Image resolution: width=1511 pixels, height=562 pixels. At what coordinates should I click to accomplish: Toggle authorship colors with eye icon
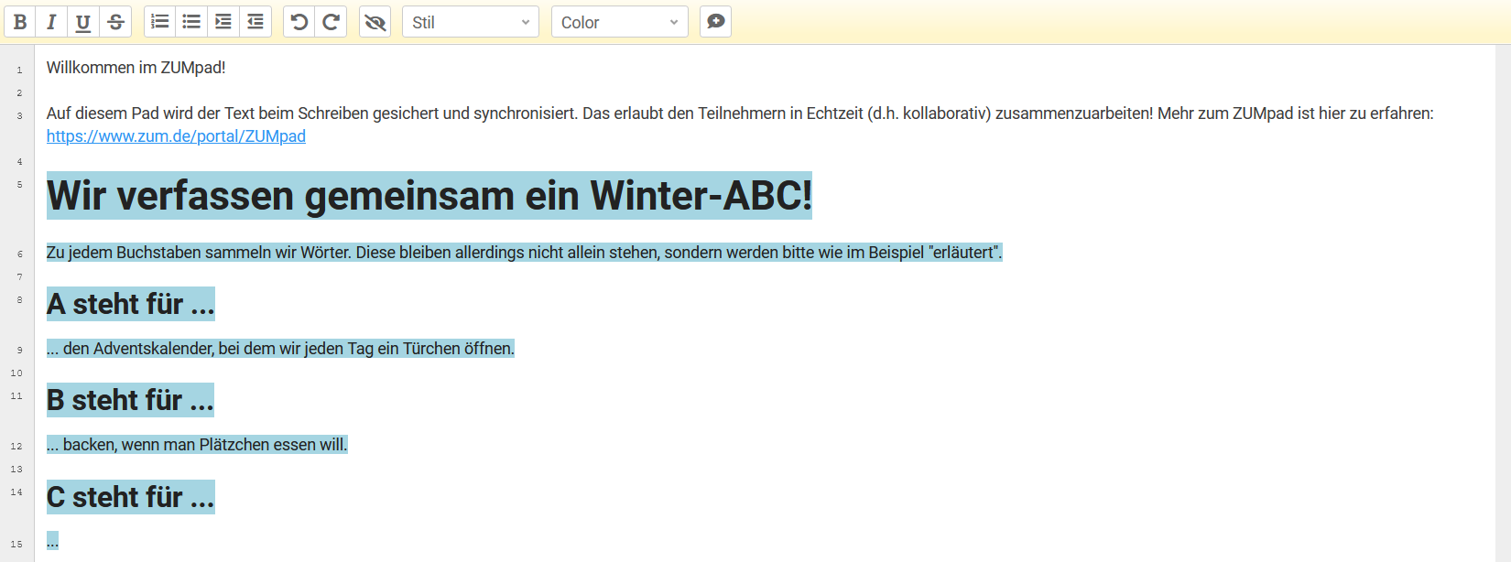coord(375,22)
